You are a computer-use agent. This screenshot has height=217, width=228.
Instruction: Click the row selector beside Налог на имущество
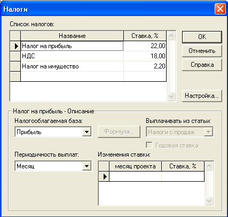(15, 66)
